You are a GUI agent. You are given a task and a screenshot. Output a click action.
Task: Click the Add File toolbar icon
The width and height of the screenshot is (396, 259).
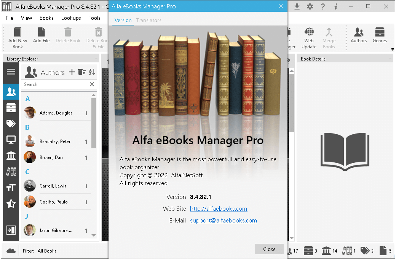41,35
